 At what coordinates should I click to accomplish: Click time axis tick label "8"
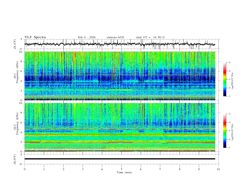tap(180, 169)
